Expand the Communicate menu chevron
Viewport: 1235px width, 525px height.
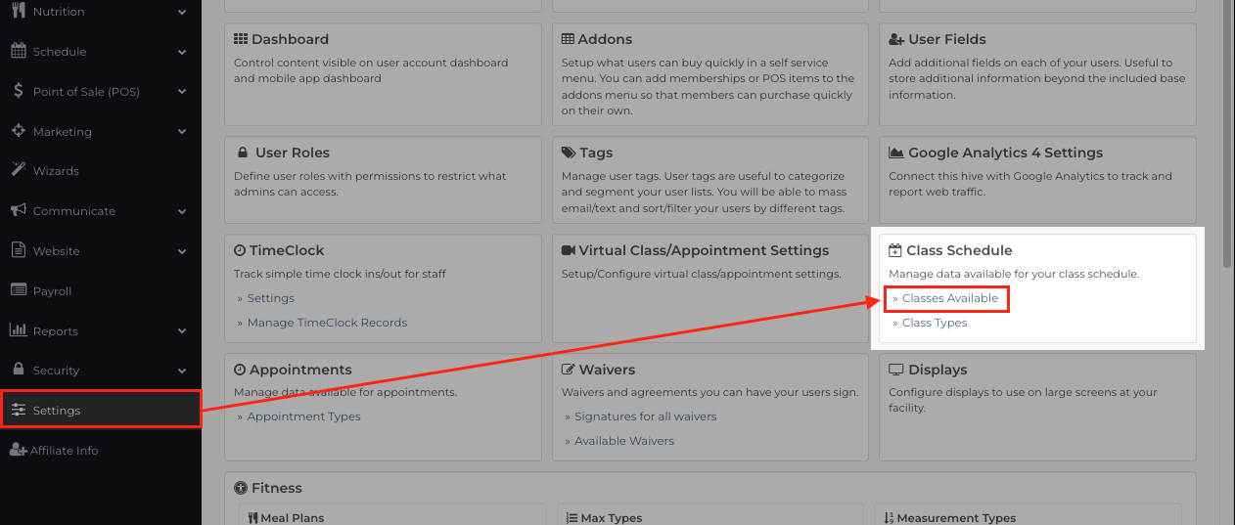[183, 210]
